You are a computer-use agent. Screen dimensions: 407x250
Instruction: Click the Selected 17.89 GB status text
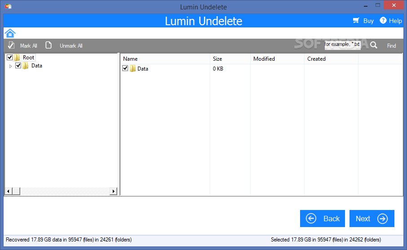coord(326,240)
